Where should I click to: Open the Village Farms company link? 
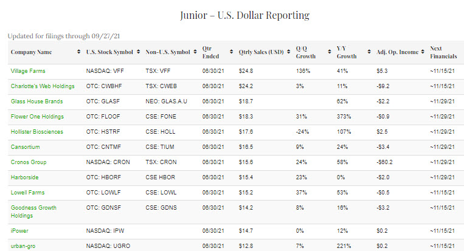pyautogui.click(x=28, y=71)
